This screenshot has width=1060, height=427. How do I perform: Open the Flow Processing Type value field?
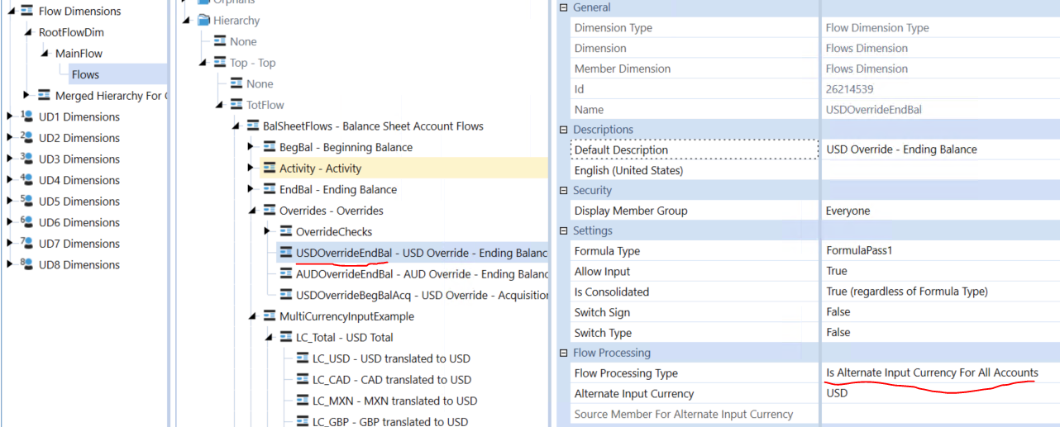pos(931,373)
